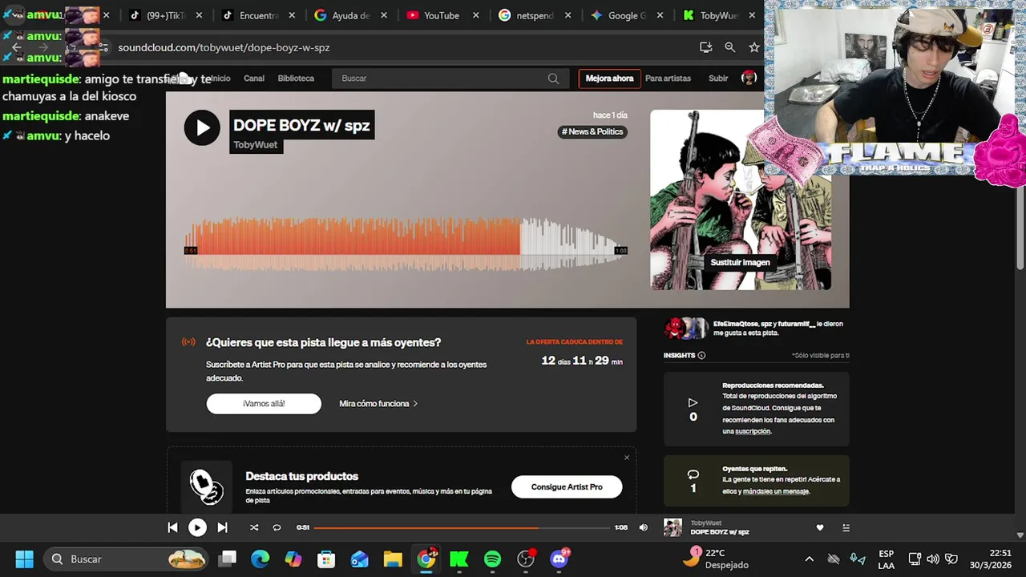Mute volume using the speaker icon

[643, 527]
